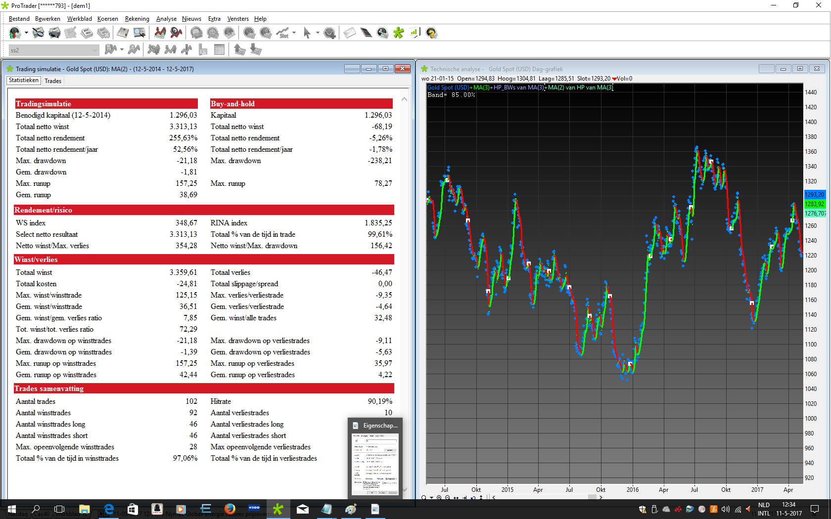The height and width of the screenshot is (519, 831).
Task: Open the Help menu
Action: click(x=260, y=19)
